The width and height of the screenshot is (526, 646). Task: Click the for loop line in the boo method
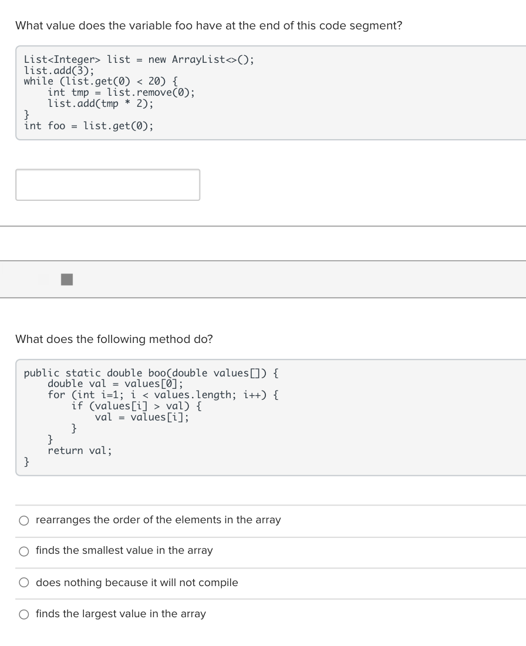(x=163, y=395)
